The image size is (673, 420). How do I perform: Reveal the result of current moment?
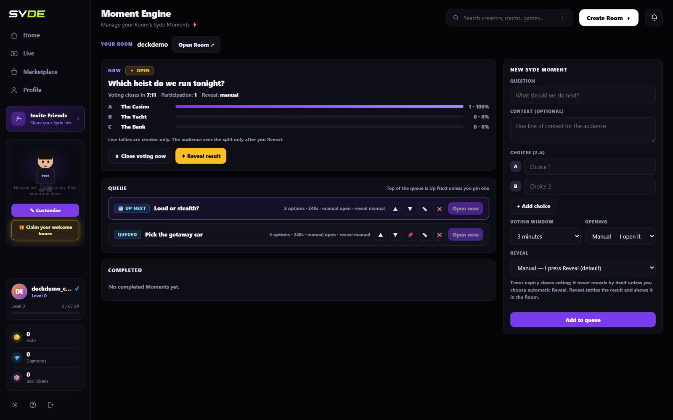[201, 156]
